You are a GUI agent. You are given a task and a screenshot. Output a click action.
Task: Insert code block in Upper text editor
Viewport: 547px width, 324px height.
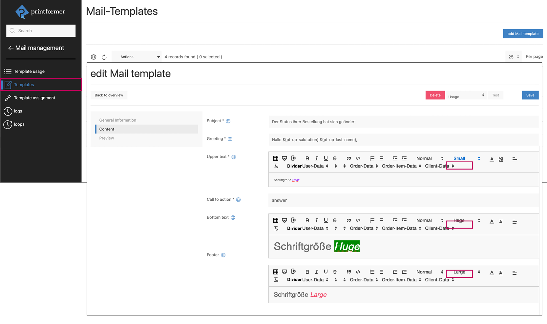358,159
